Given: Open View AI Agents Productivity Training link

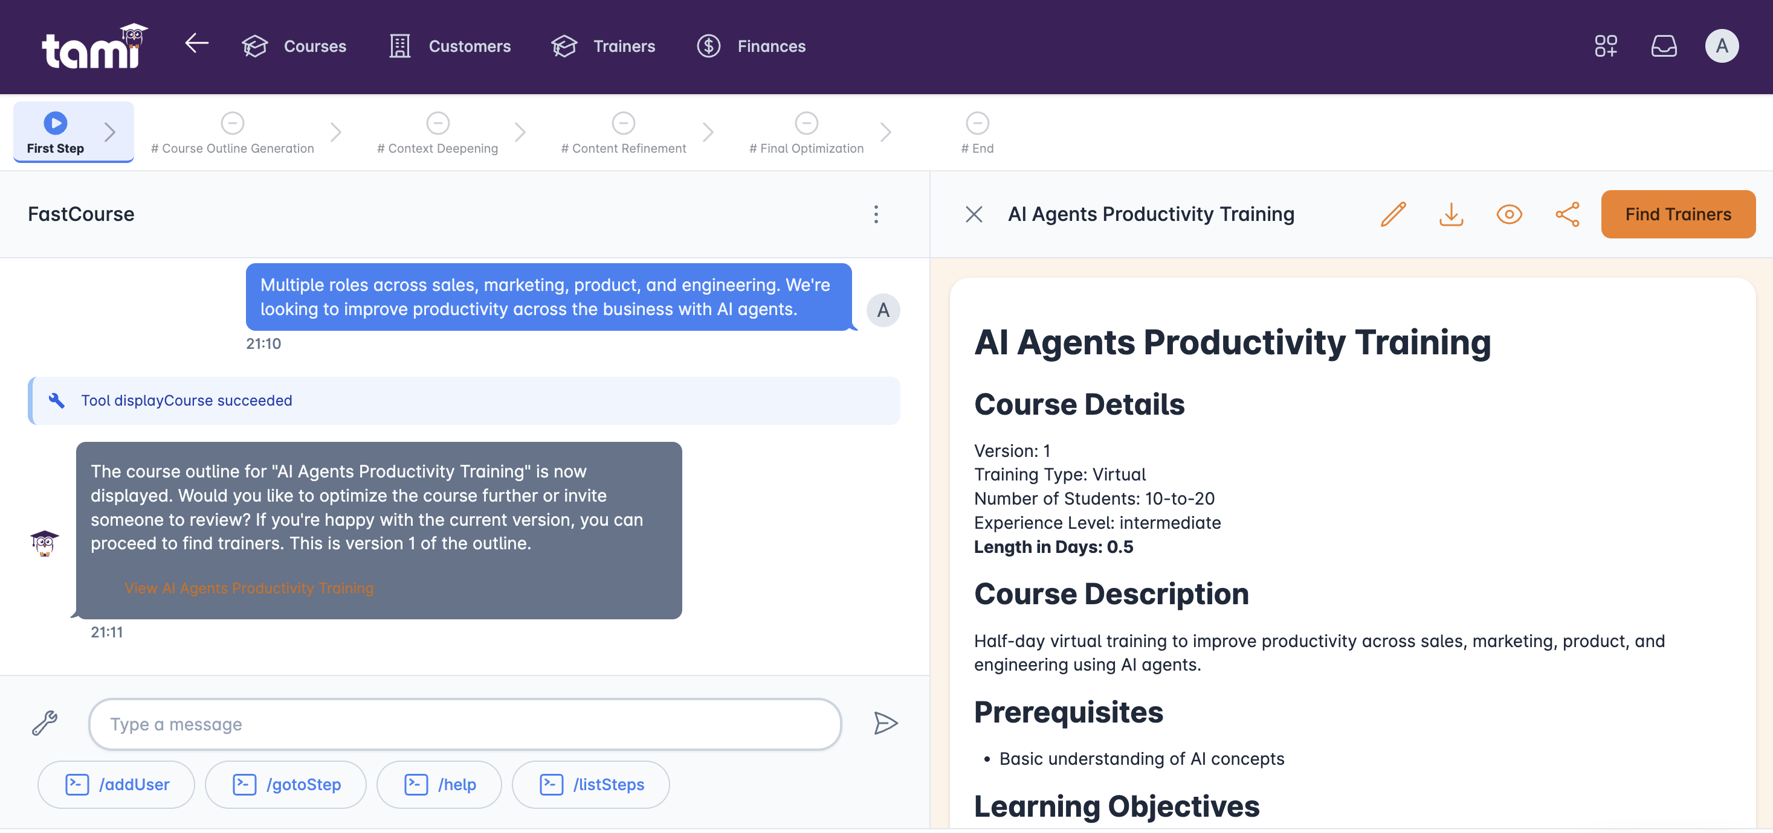Looking at the screenshot, I should tap(248, 588).
